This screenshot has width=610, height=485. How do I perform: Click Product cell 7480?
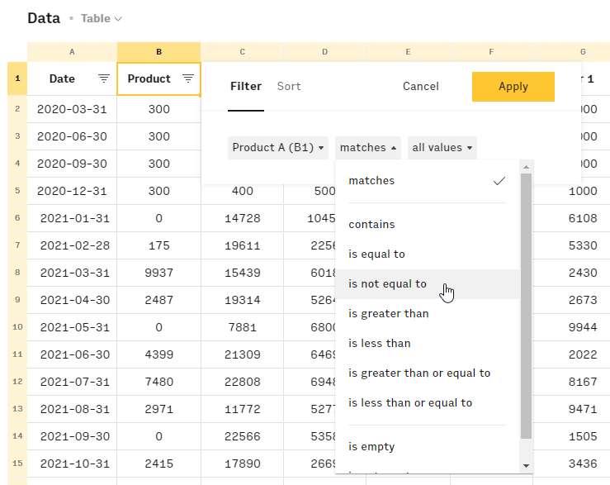(x=158, y=382)
